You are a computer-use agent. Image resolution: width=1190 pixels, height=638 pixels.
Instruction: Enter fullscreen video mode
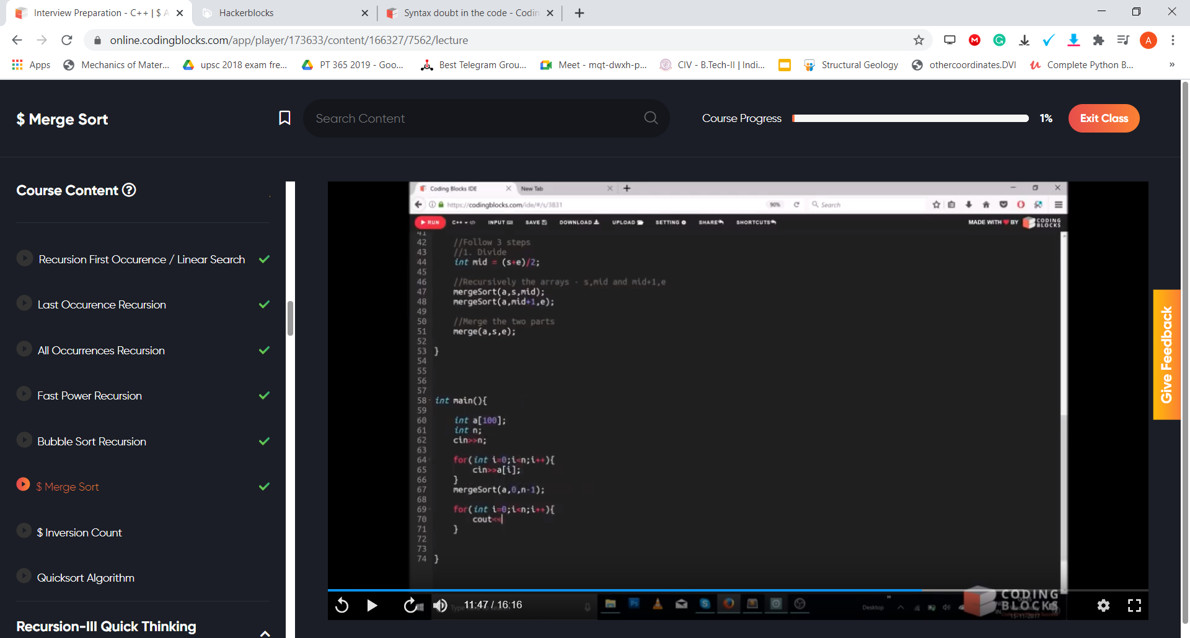(x=1134, y=605)
